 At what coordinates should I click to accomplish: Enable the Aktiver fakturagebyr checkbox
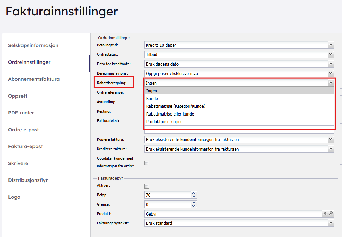click(147, 186)
